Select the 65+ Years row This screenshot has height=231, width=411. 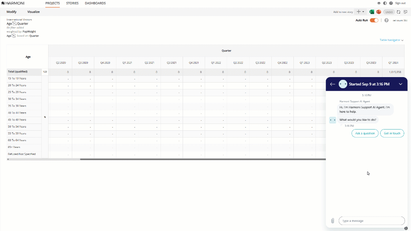pos(24,147)
